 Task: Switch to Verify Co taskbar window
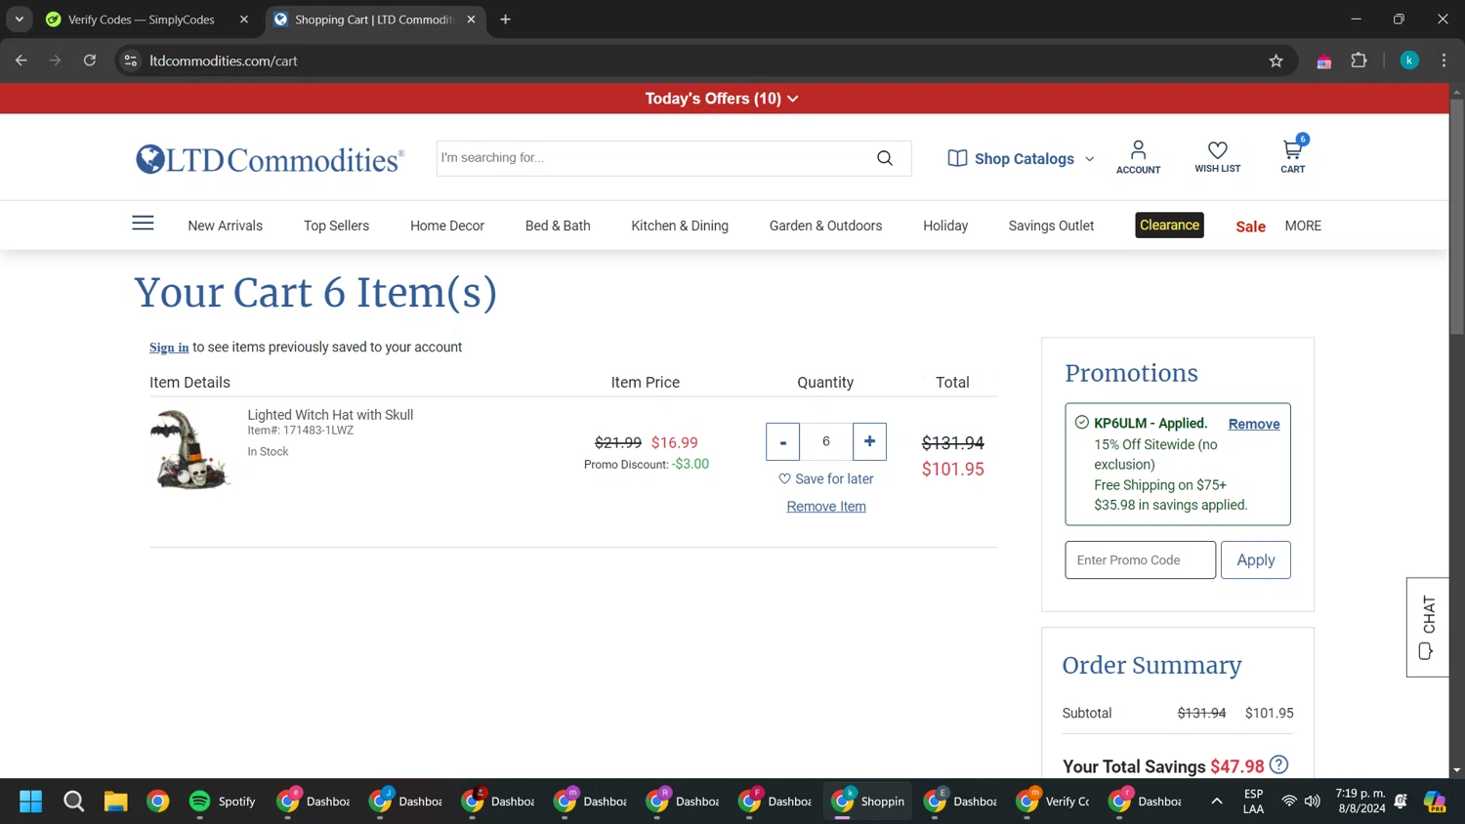pos(1053,802)
